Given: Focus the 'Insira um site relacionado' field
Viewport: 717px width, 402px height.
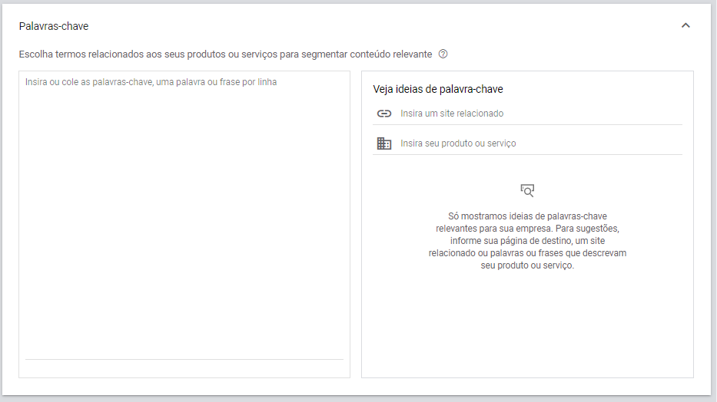Looking at the screenshot, I should click(541, 114).
